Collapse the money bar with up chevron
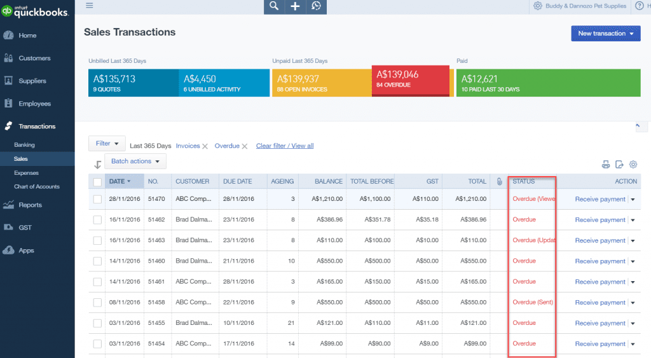 click(638, 125)
